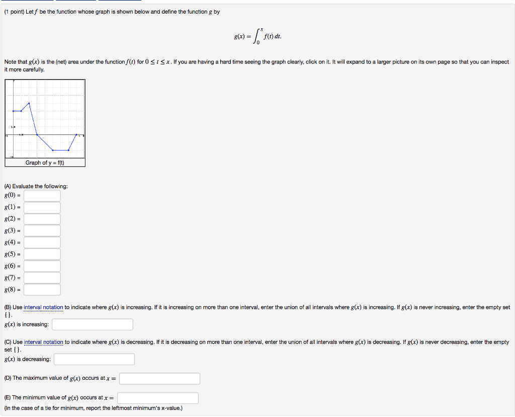
Task: Click the g(x) is increasing answer box
Action: [92, 324]
